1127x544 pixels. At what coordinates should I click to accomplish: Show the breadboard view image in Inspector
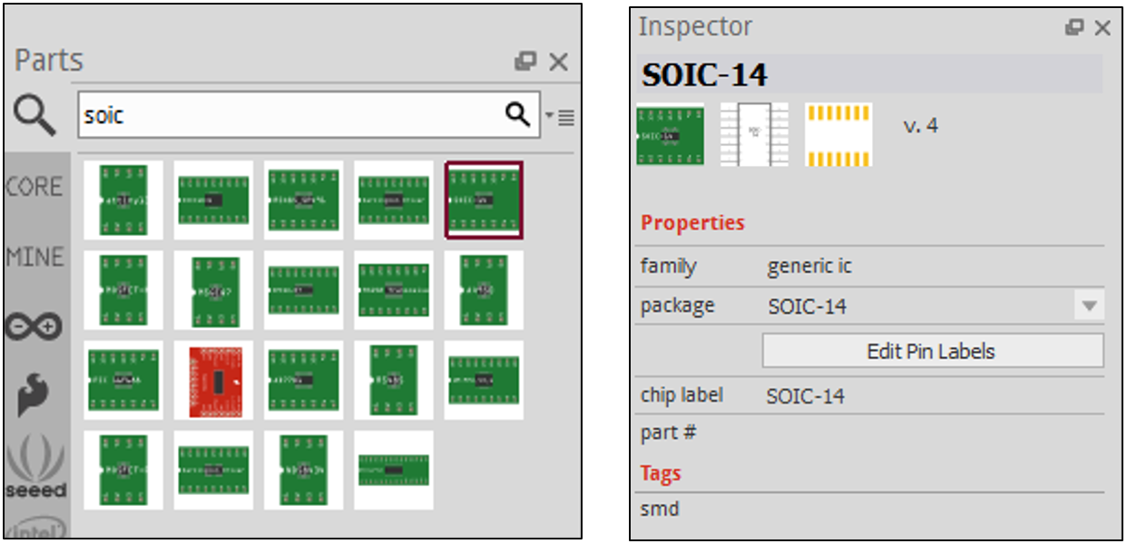click(x=670, y=134)
